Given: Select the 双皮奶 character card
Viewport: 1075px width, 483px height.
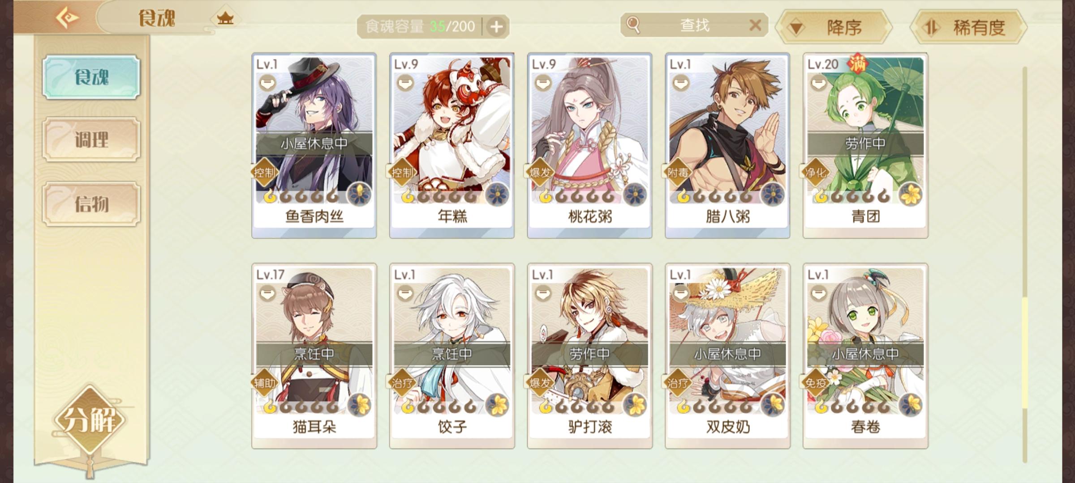Looking at the screenshot, I should click(x=727, y=356).
